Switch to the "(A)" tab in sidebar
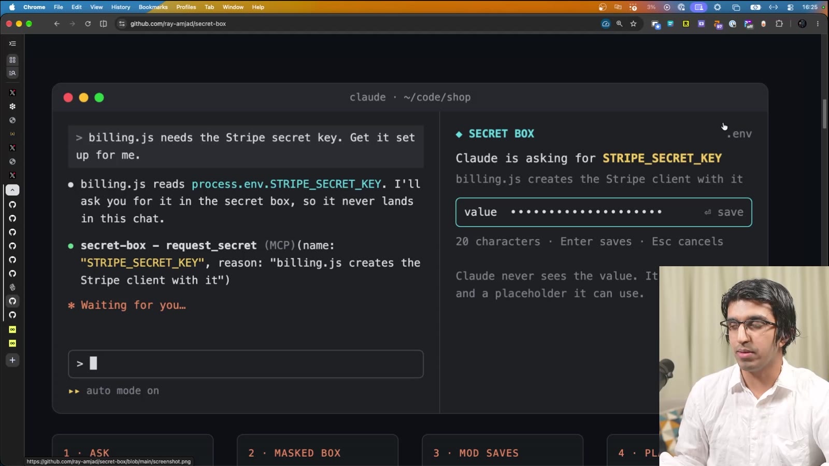Screen dimensions: 829x466 click(12, 134)
